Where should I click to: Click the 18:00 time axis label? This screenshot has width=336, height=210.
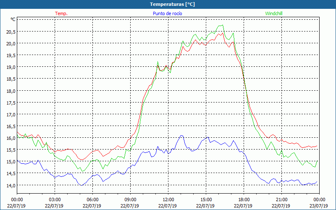(244, 200)
